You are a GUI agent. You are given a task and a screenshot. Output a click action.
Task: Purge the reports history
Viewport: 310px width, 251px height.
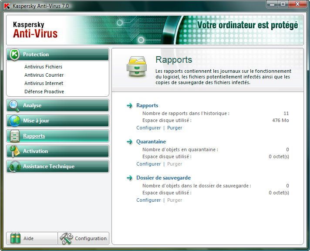(x=175, y=128)
